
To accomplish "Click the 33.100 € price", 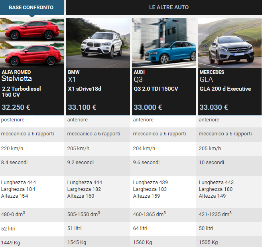I will pos(82,107).
